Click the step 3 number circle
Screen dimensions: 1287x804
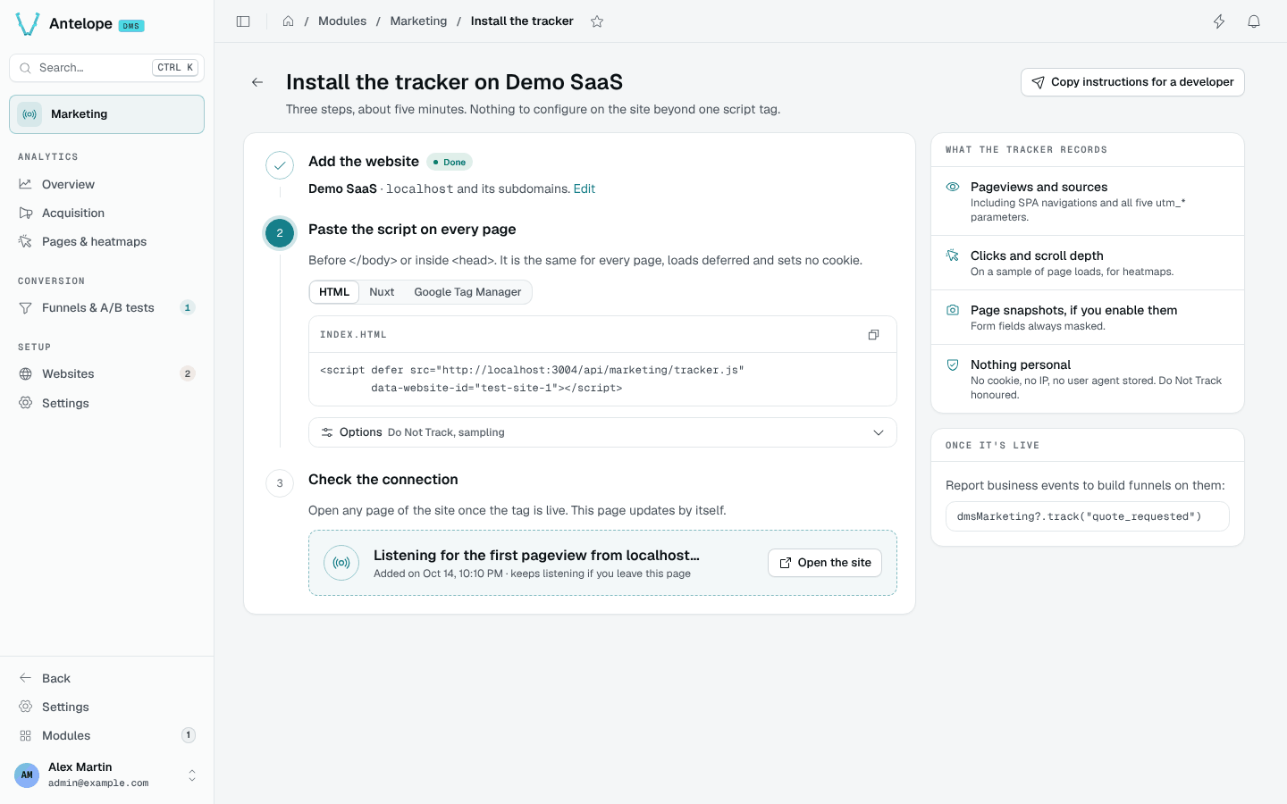click(280, 483)
